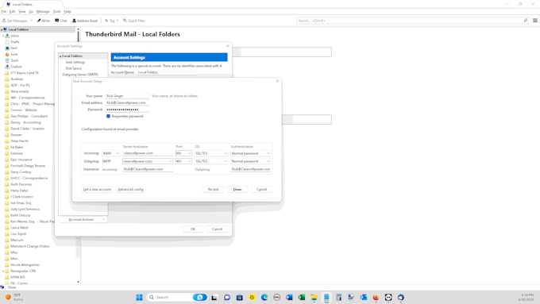Open Excel from the taskbar
Image resolution: width=540 pixels, height=304 pixels.
[302, 298]
